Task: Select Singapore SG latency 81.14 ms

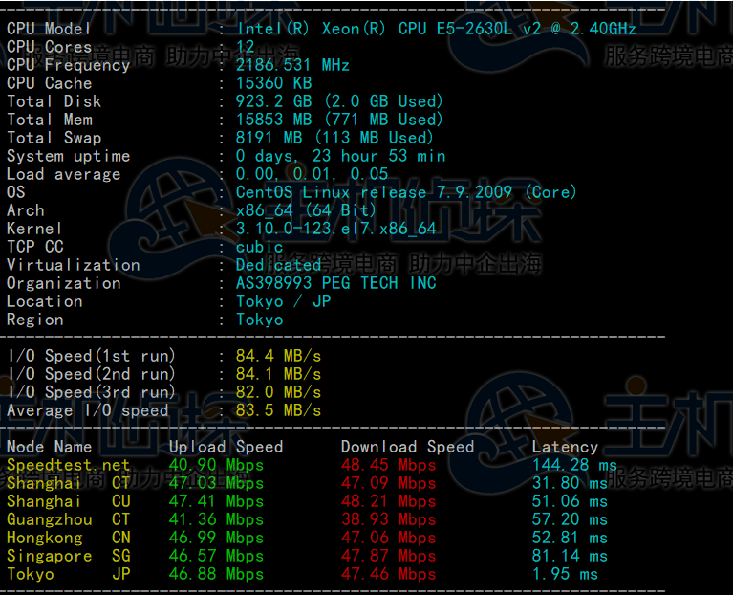Action: coord(570,556)
